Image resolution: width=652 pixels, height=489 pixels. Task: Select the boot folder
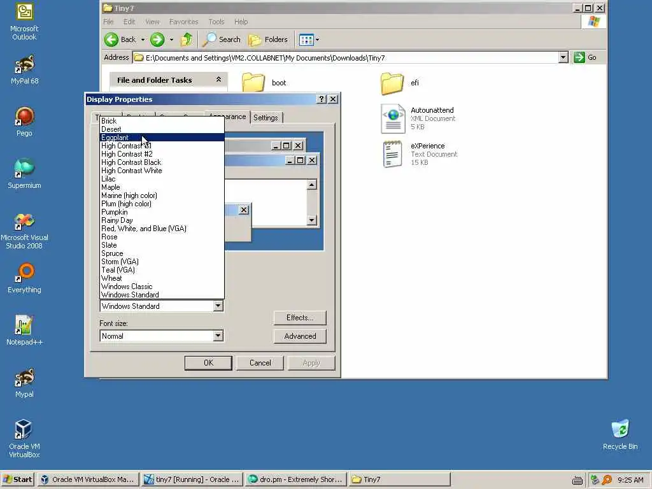[x=264, y=82]
